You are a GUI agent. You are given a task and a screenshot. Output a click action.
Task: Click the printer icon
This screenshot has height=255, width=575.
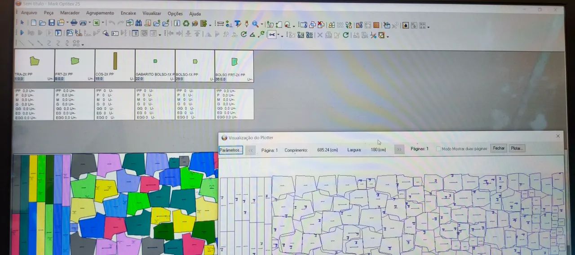pos(83,23)
